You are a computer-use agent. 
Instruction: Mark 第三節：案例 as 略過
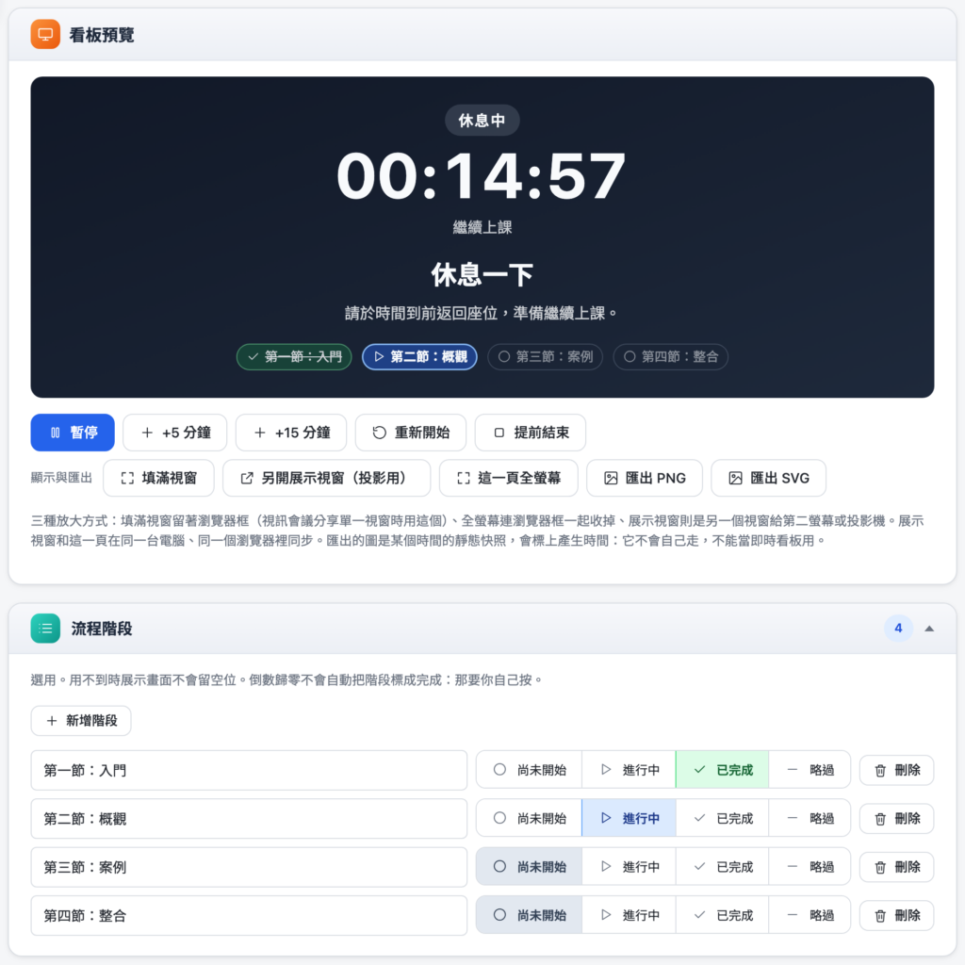(810, 867)
